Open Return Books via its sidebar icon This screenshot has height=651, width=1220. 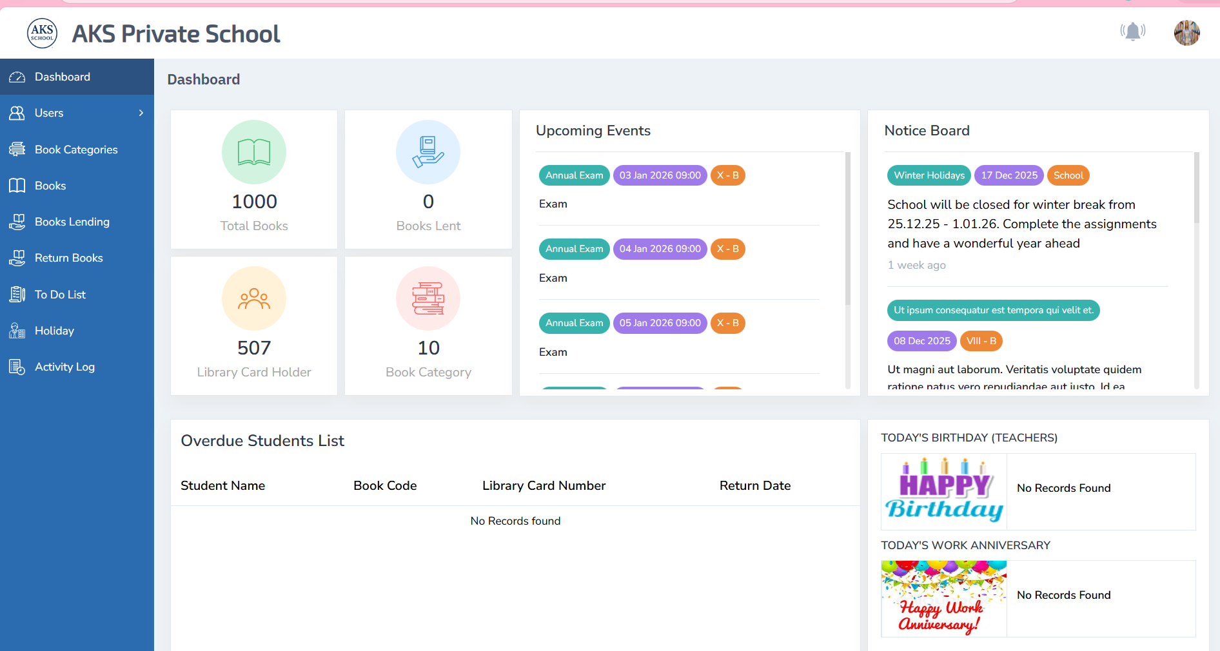(17, 257)
